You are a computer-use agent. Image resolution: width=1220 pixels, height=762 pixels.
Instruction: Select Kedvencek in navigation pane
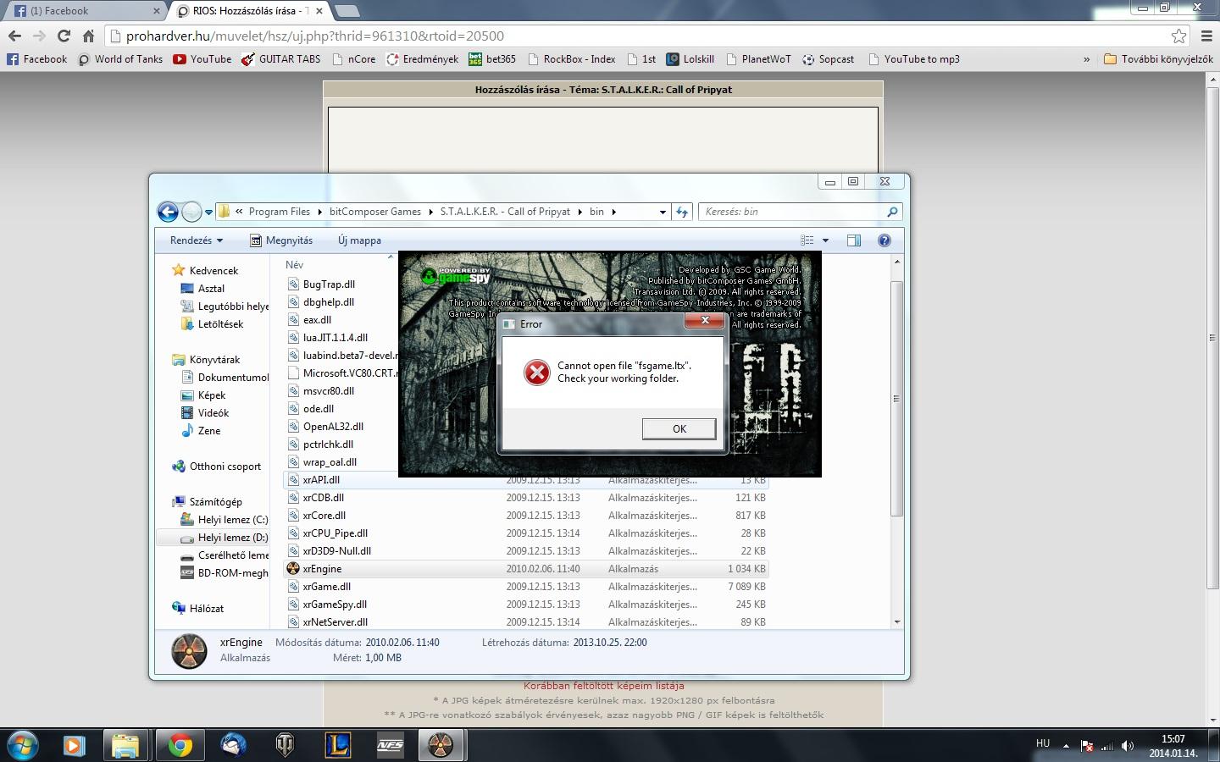coord(205,271)
